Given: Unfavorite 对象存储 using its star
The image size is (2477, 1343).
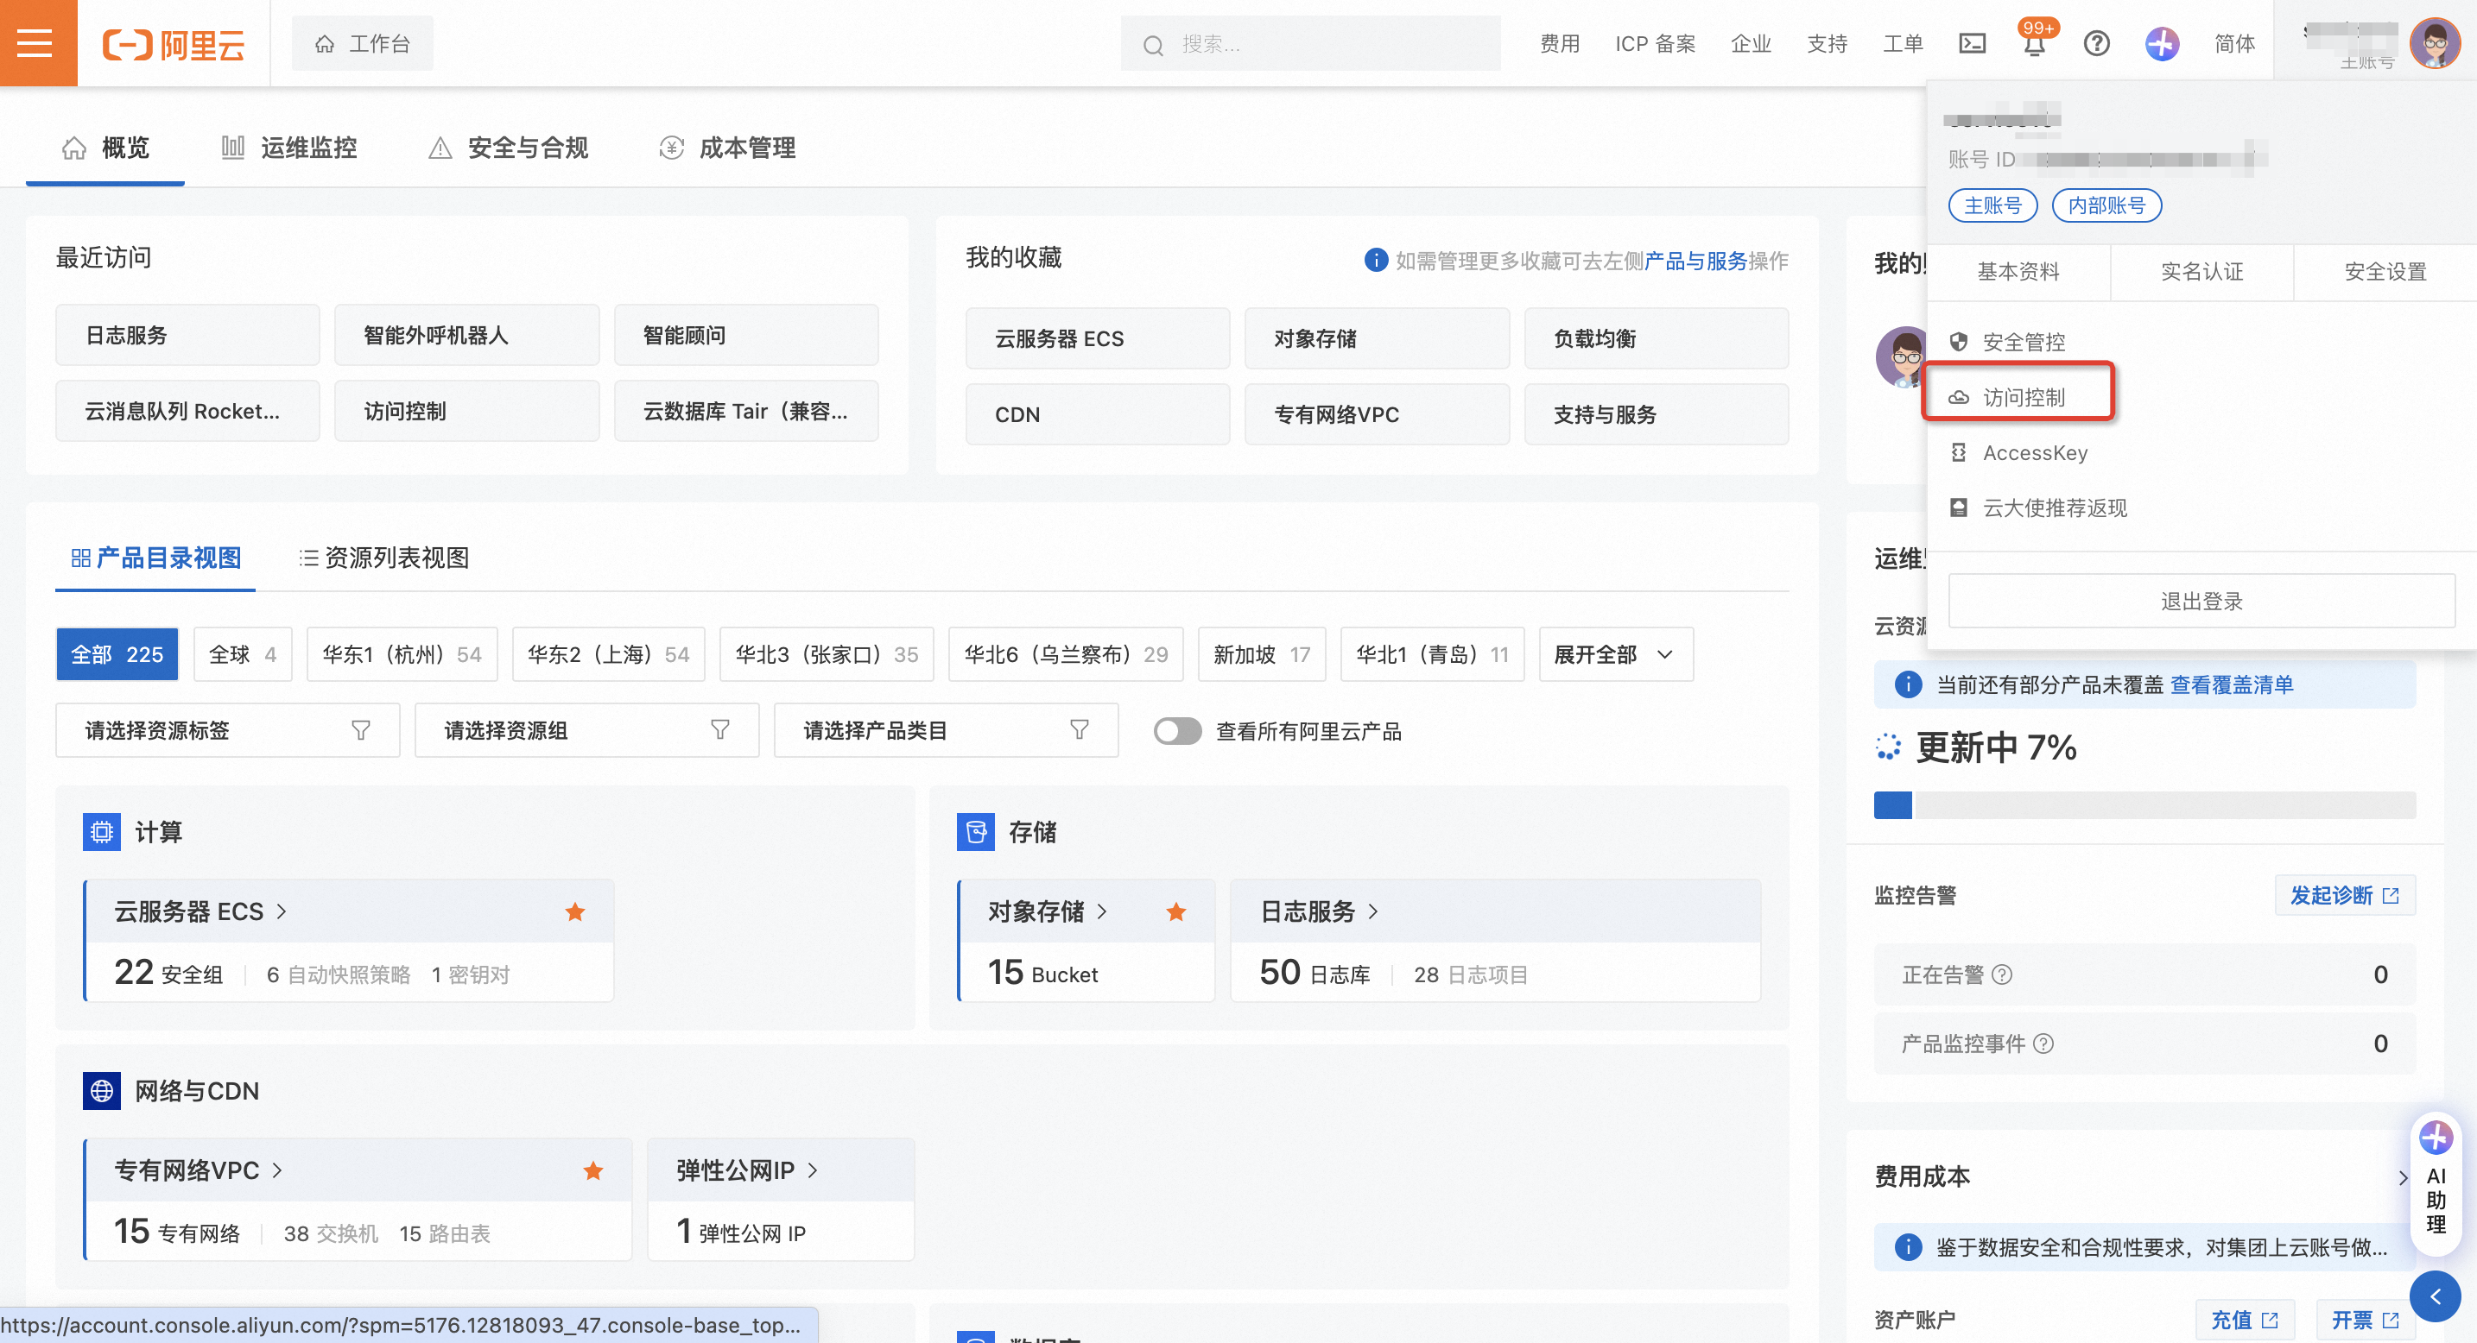Looking at the screenshot, I should click(1176, 911).
